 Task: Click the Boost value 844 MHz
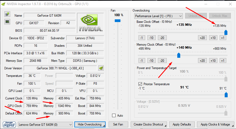coord(95,106)
